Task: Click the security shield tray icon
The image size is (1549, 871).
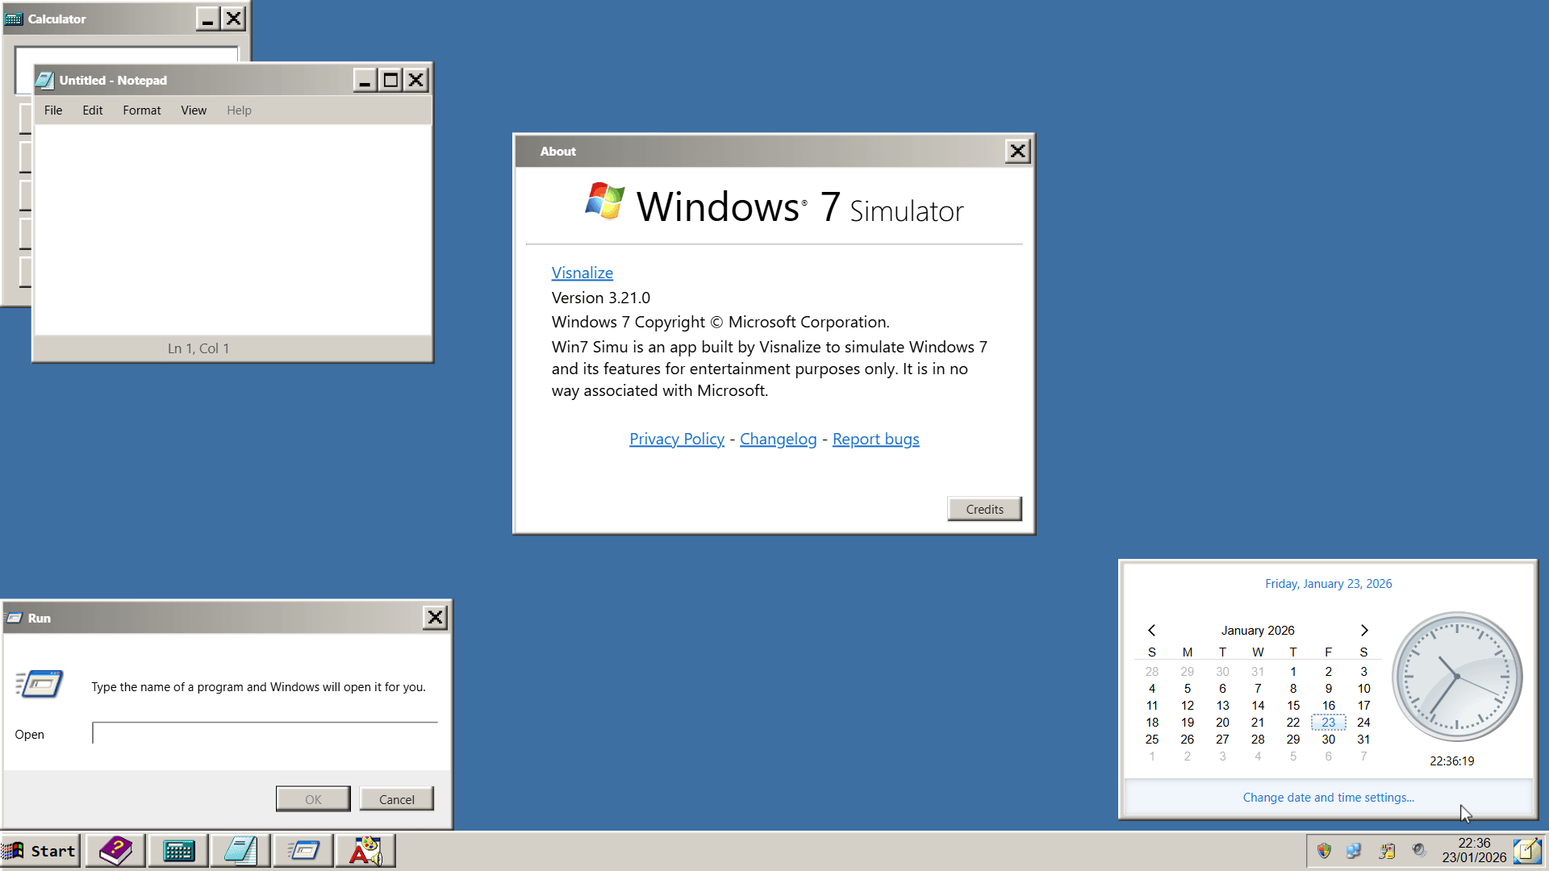Action: (x=1324, y=851)
